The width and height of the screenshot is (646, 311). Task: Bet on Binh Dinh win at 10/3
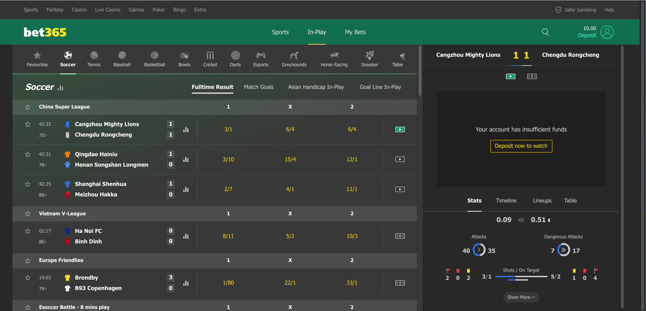click(352, 236)
